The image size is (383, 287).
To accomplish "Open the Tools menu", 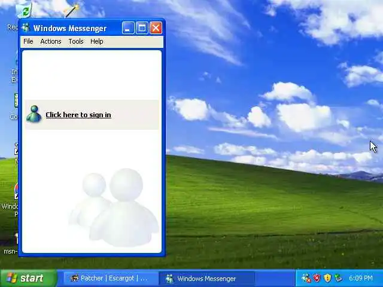I will click(x=76, y=41).
